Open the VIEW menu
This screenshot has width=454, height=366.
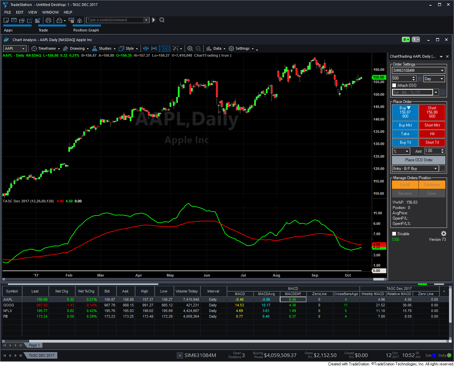33,12
